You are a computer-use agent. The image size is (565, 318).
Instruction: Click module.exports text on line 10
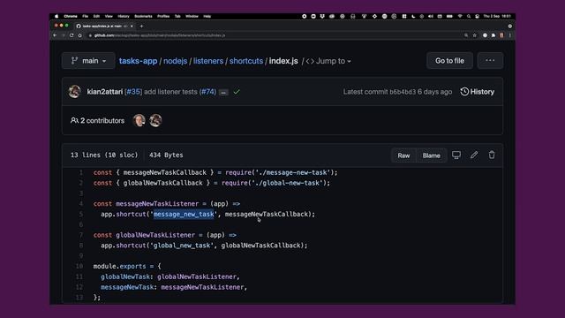point(119,266)
